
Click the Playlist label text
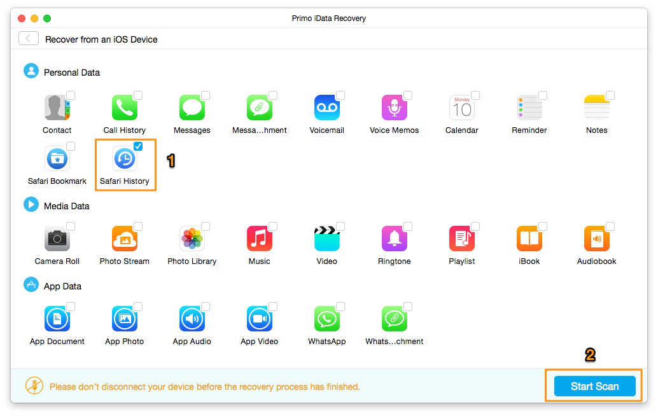(x=461, y=261)
